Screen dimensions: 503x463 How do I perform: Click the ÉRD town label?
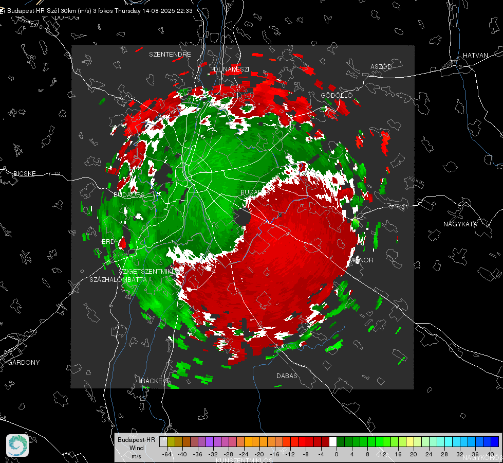[x=108, y=242]
